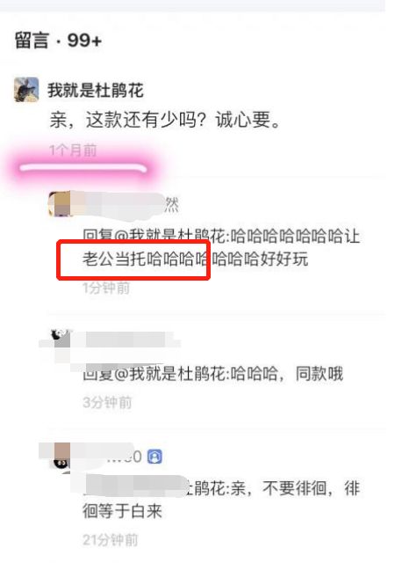Click the pixelated username beside panda avatar
This screenshot has height=563, width=395.
click(x=126, y=340)
